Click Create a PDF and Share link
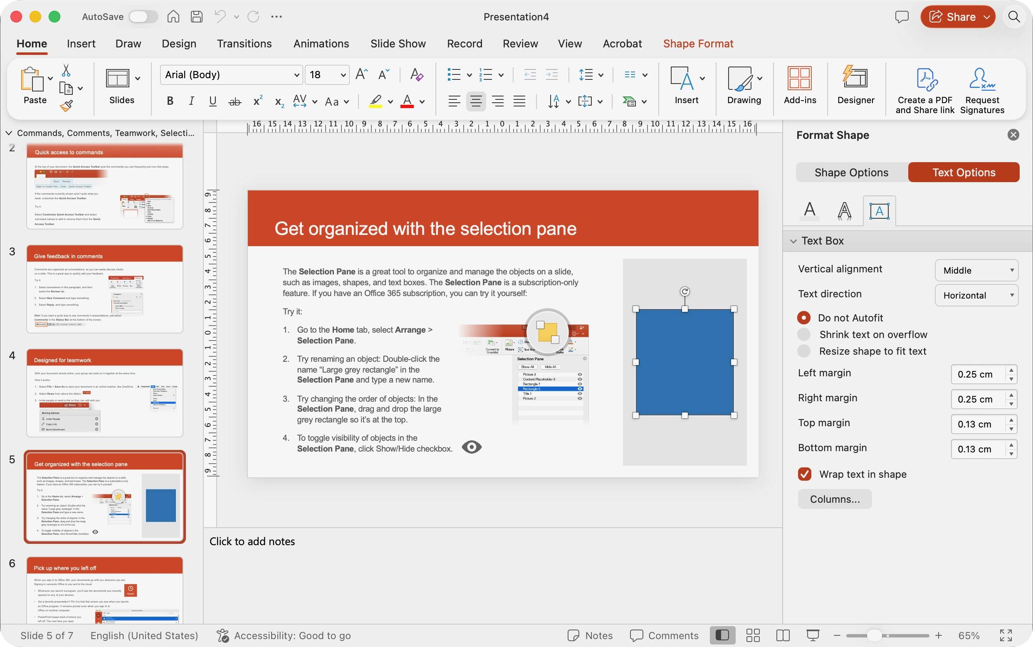1033x647 pixels. [x=925, y=90]
